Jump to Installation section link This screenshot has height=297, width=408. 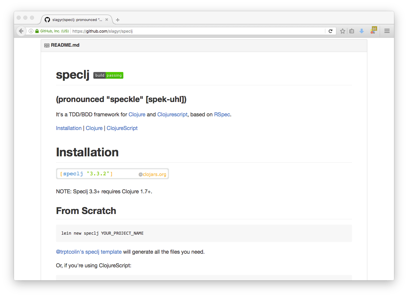pos(69,128)
